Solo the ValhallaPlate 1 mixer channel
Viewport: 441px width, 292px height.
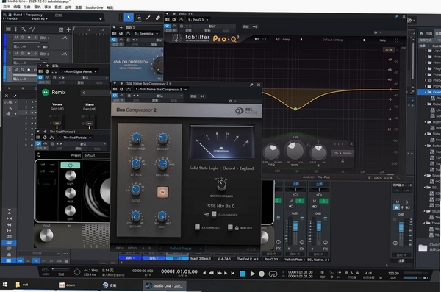tap(300, 201)
